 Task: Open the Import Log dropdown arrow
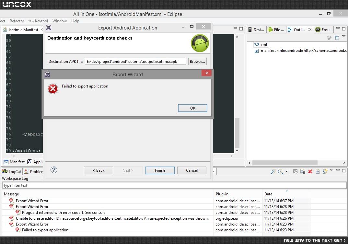[x=286, y=171]
